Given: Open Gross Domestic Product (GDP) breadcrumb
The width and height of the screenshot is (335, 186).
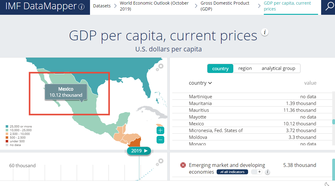Looking at the screenshot, I should coord(225,6).
